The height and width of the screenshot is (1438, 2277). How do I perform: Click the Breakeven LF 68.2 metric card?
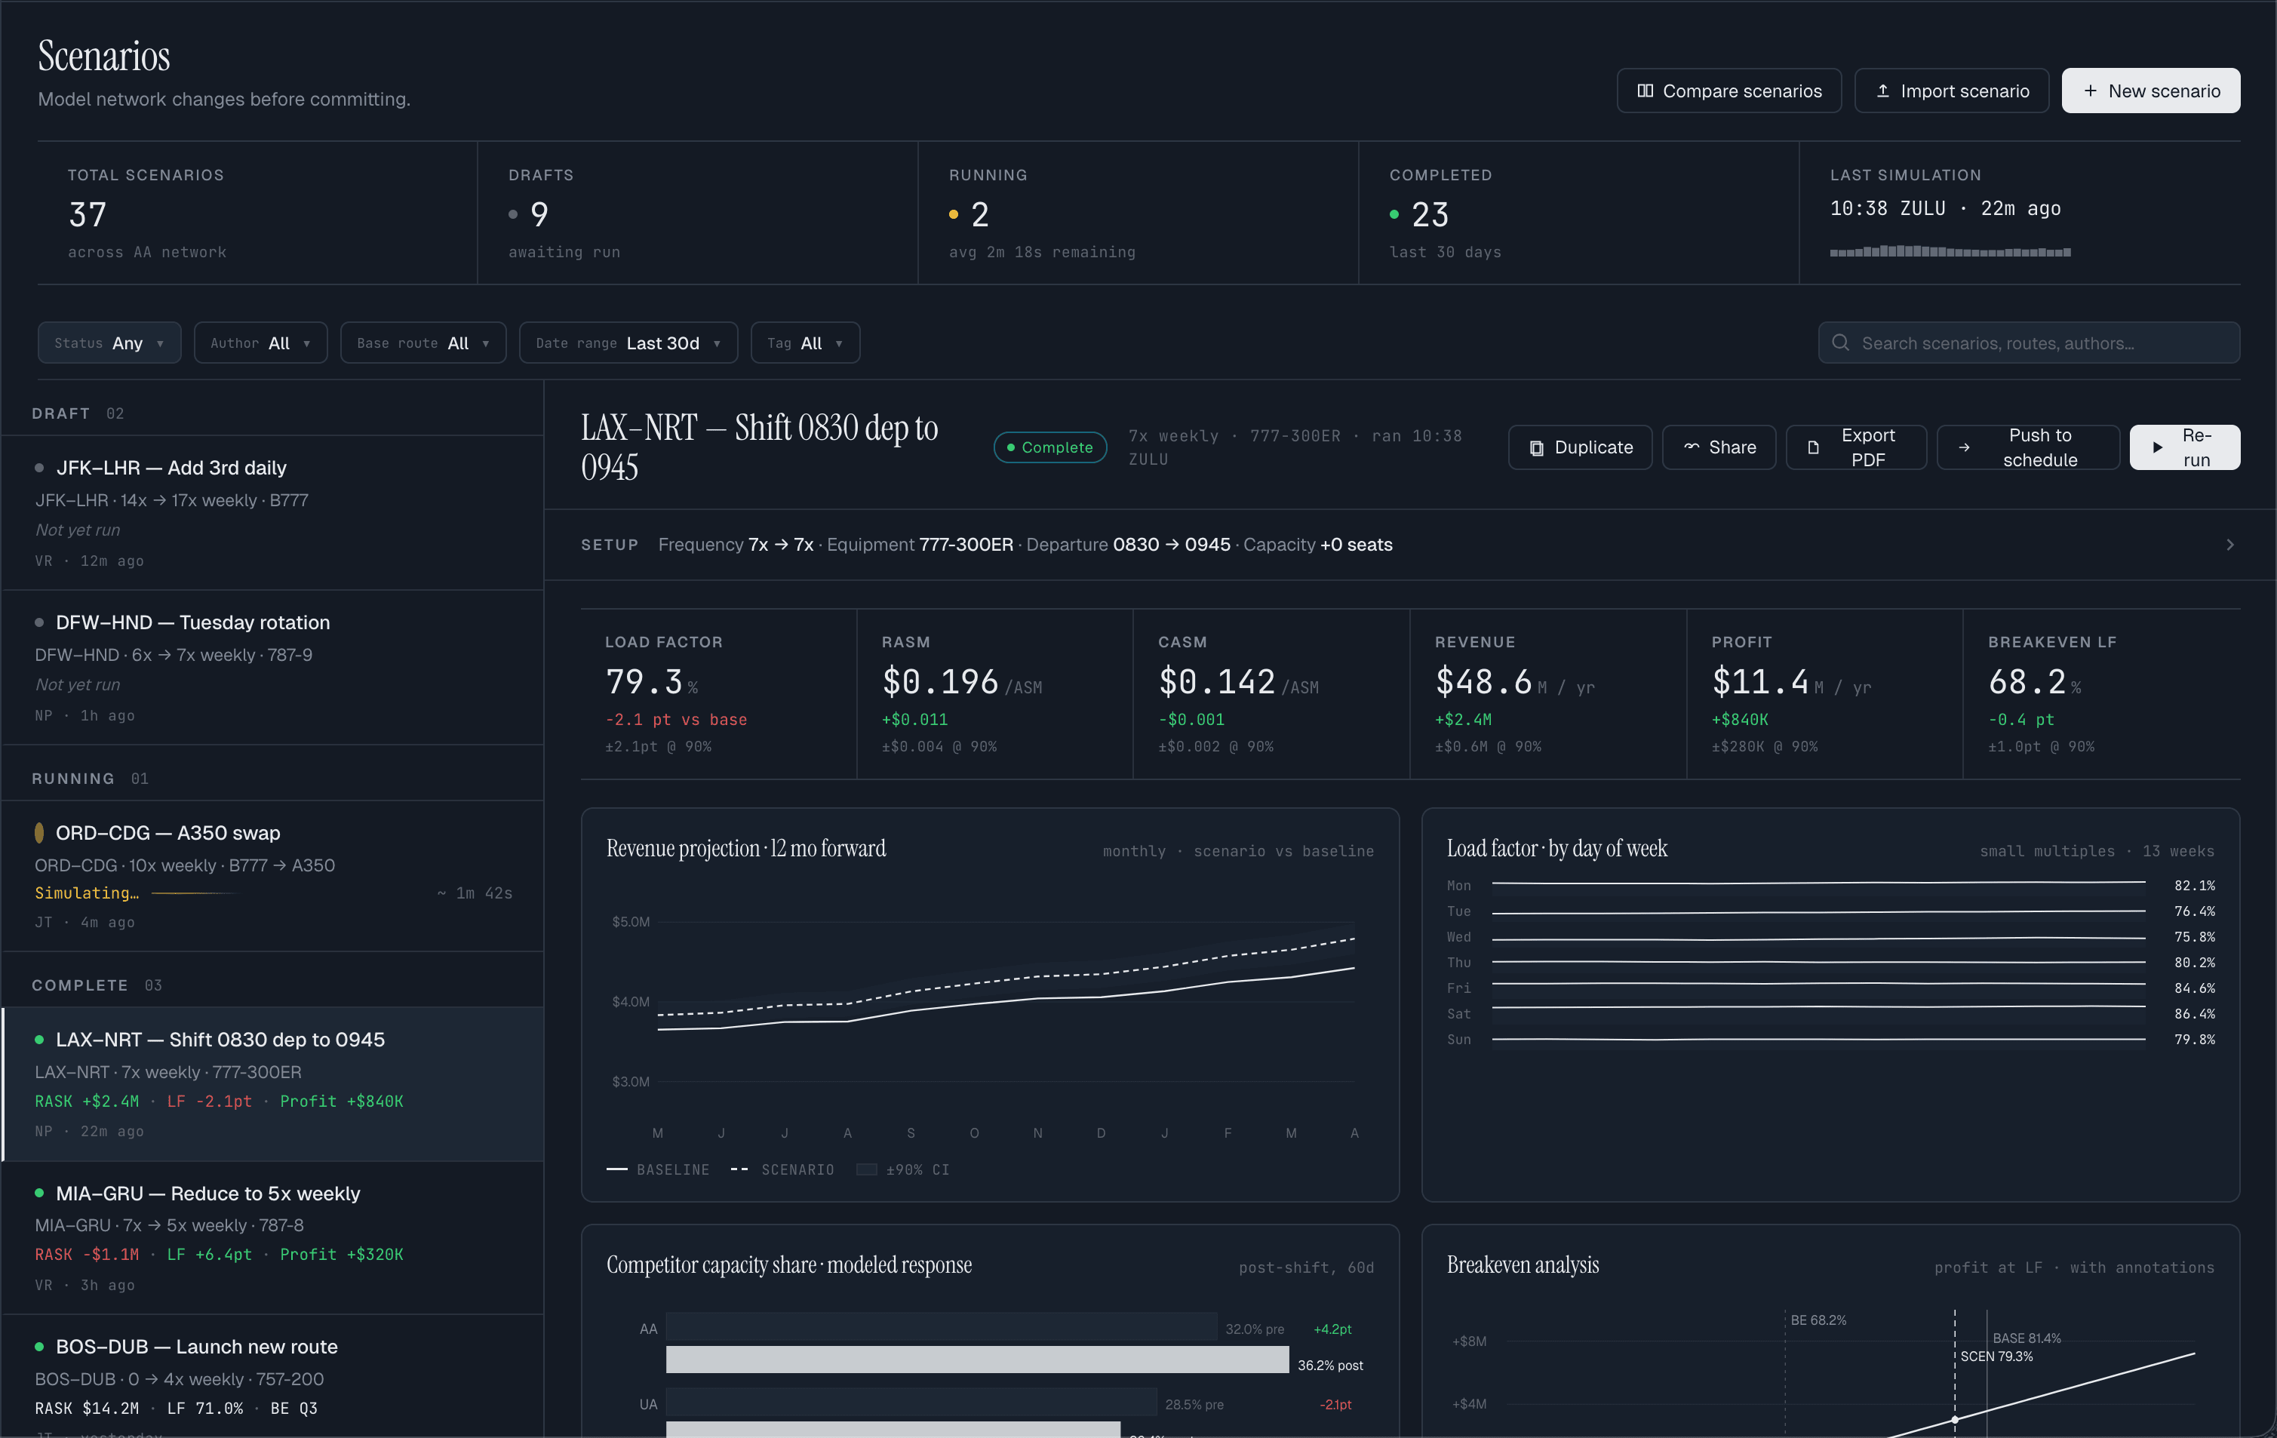[2102, 694]
